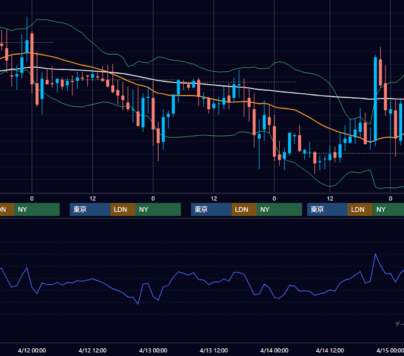Click the 4/13 12:00 date label
Image resolution: width=404 pixels, height=356 pixels.
[214, 350]
